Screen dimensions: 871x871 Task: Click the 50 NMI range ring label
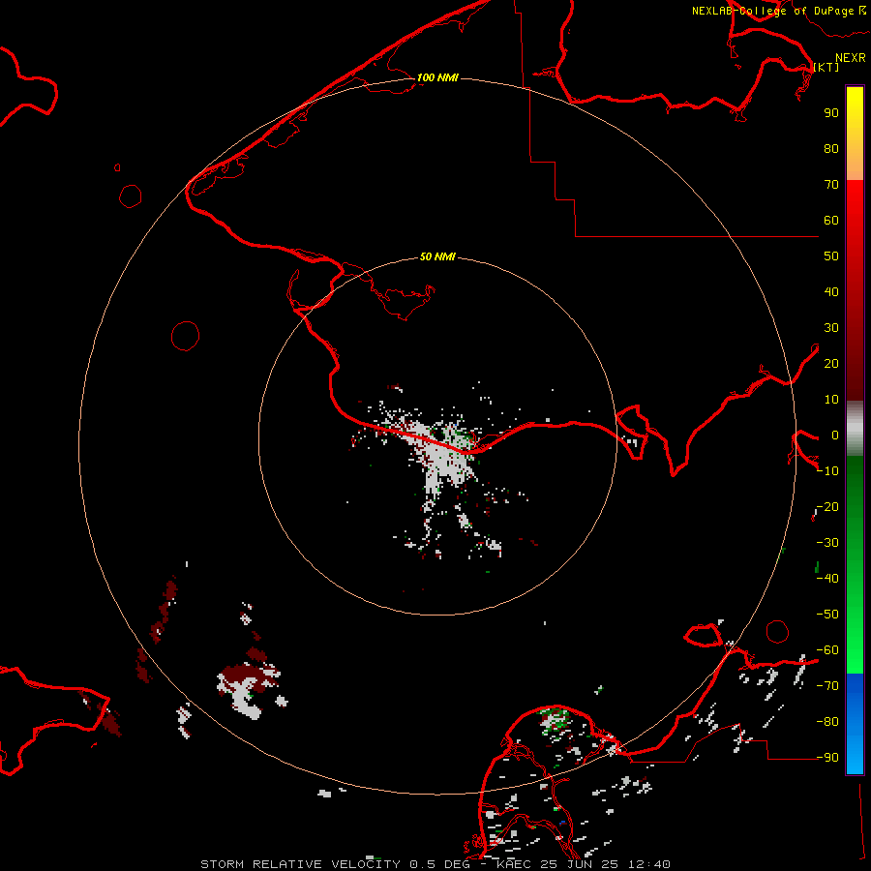click(437, 256)
